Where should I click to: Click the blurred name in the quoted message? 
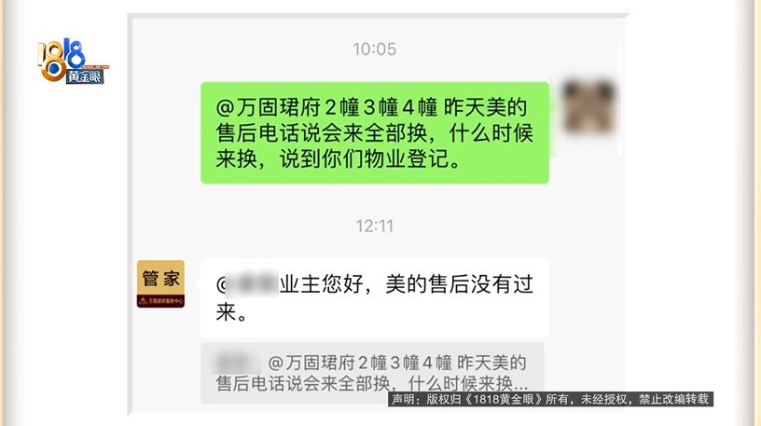[237, 363]
